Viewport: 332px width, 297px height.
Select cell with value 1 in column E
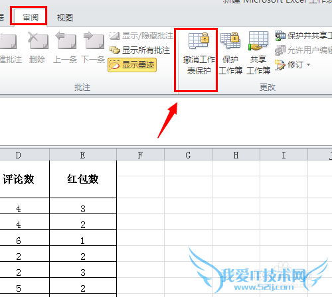[x=83, y=238]
